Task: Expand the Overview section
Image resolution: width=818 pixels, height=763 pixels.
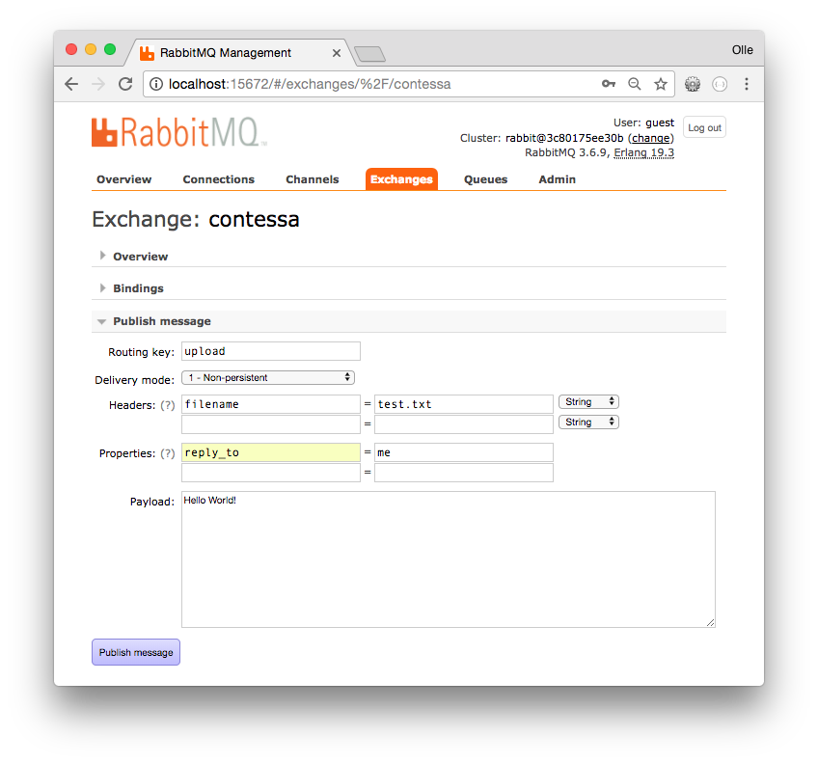Action: (x=140, y=257)
